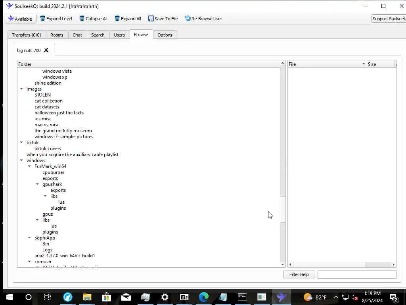Switch to the Rooms tab
This screenshot has width=406, height=305.
pos(57,35)
